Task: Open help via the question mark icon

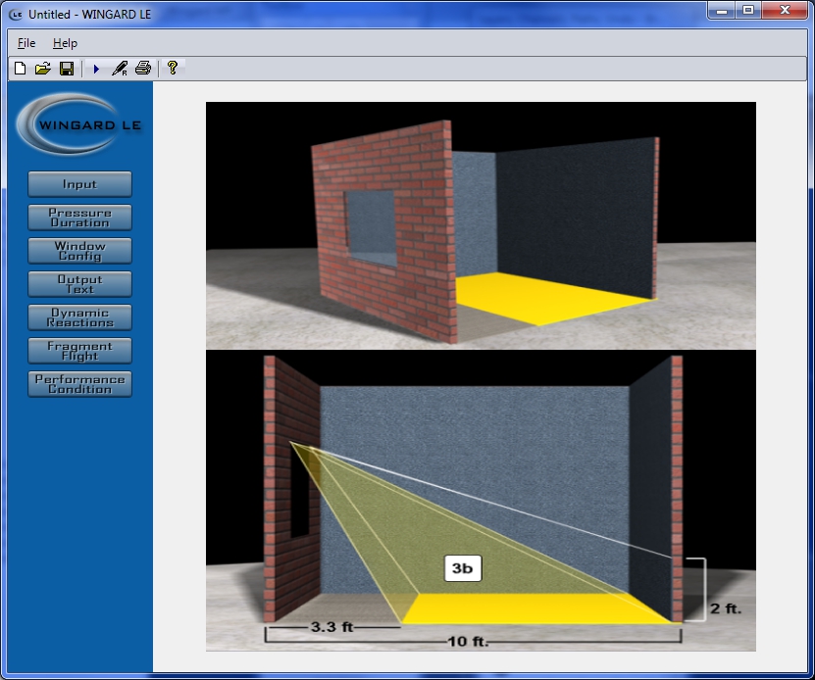Action: coord(173,69)
